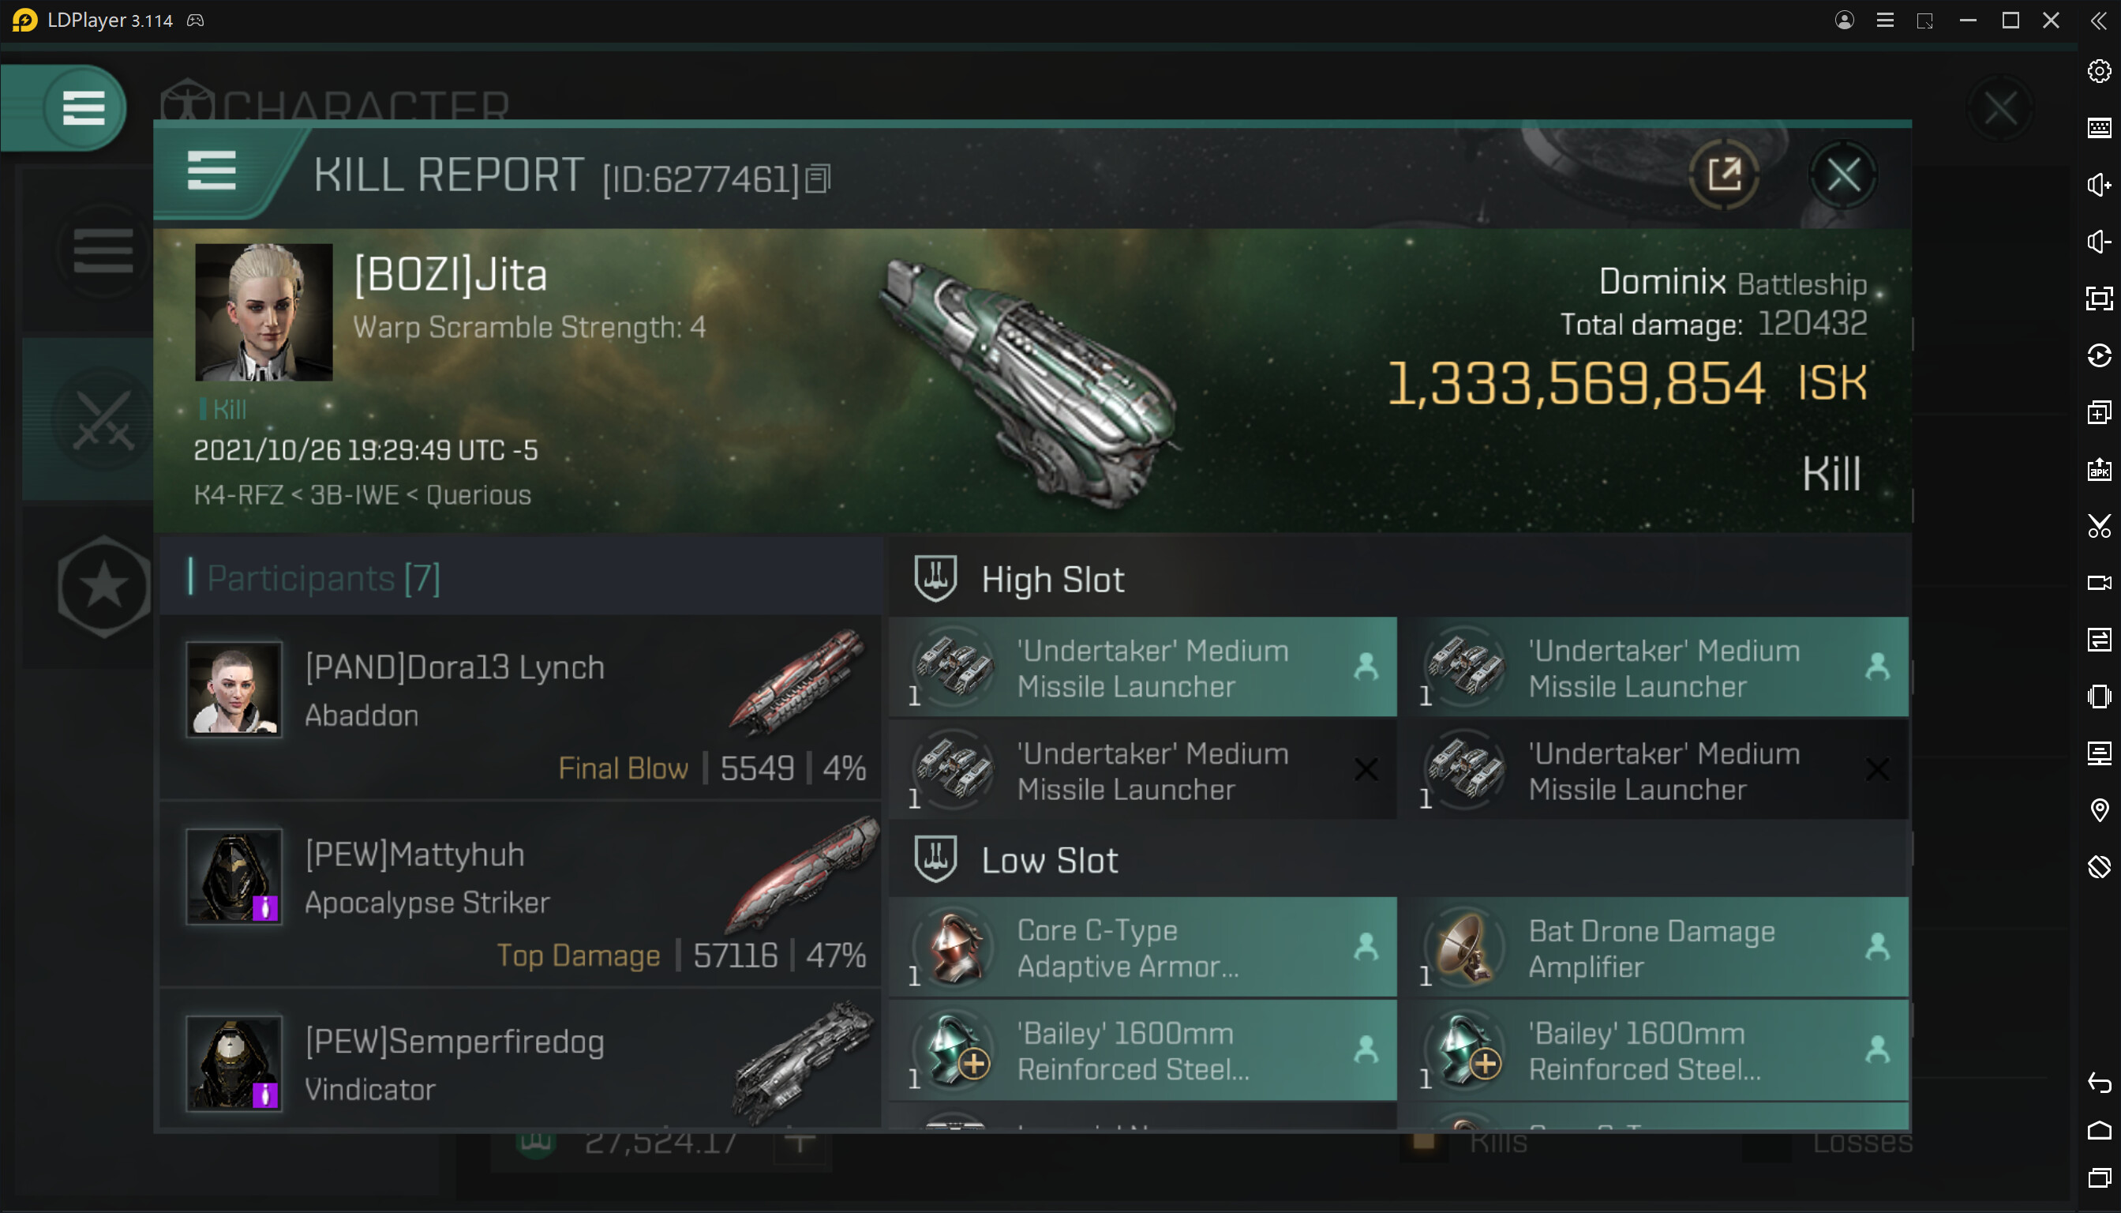Open the kill report hamburger menu
2121x1213 pixels.
point(212,171)
